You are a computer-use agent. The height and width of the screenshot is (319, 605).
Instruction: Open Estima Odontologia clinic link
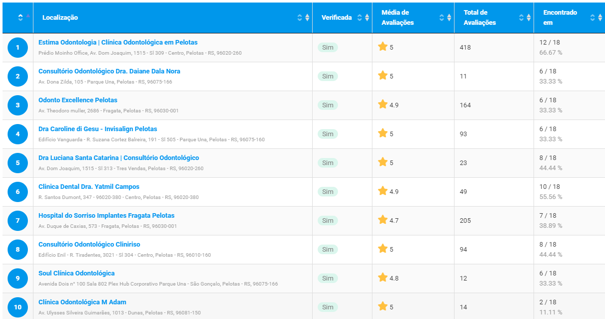tap(118, 43)
